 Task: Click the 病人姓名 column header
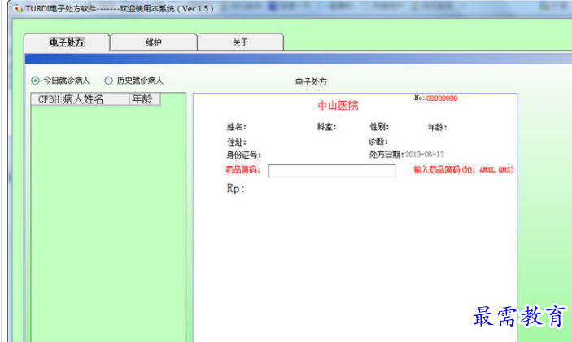[x=95, y=99]
